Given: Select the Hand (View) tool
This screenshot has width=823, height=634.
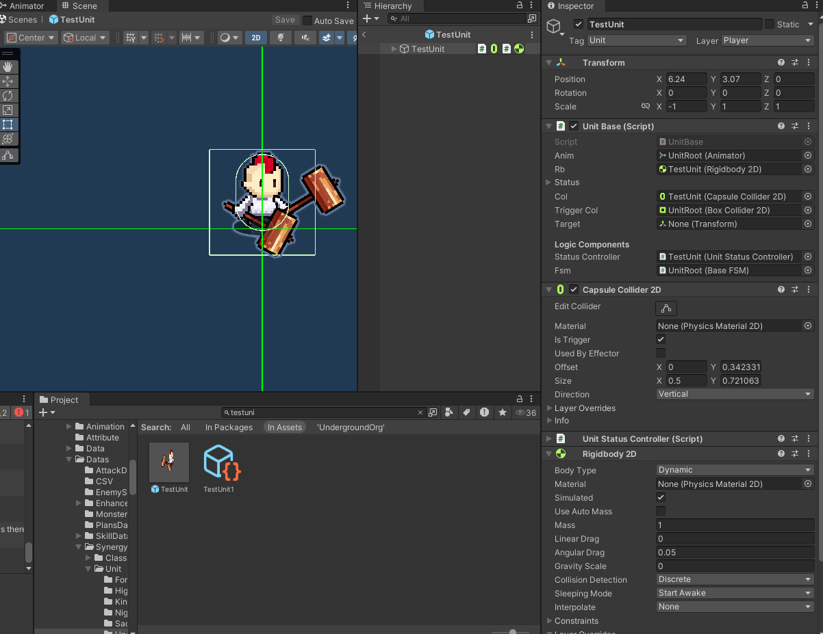Looking at the screenshot, I should point(8,66).
